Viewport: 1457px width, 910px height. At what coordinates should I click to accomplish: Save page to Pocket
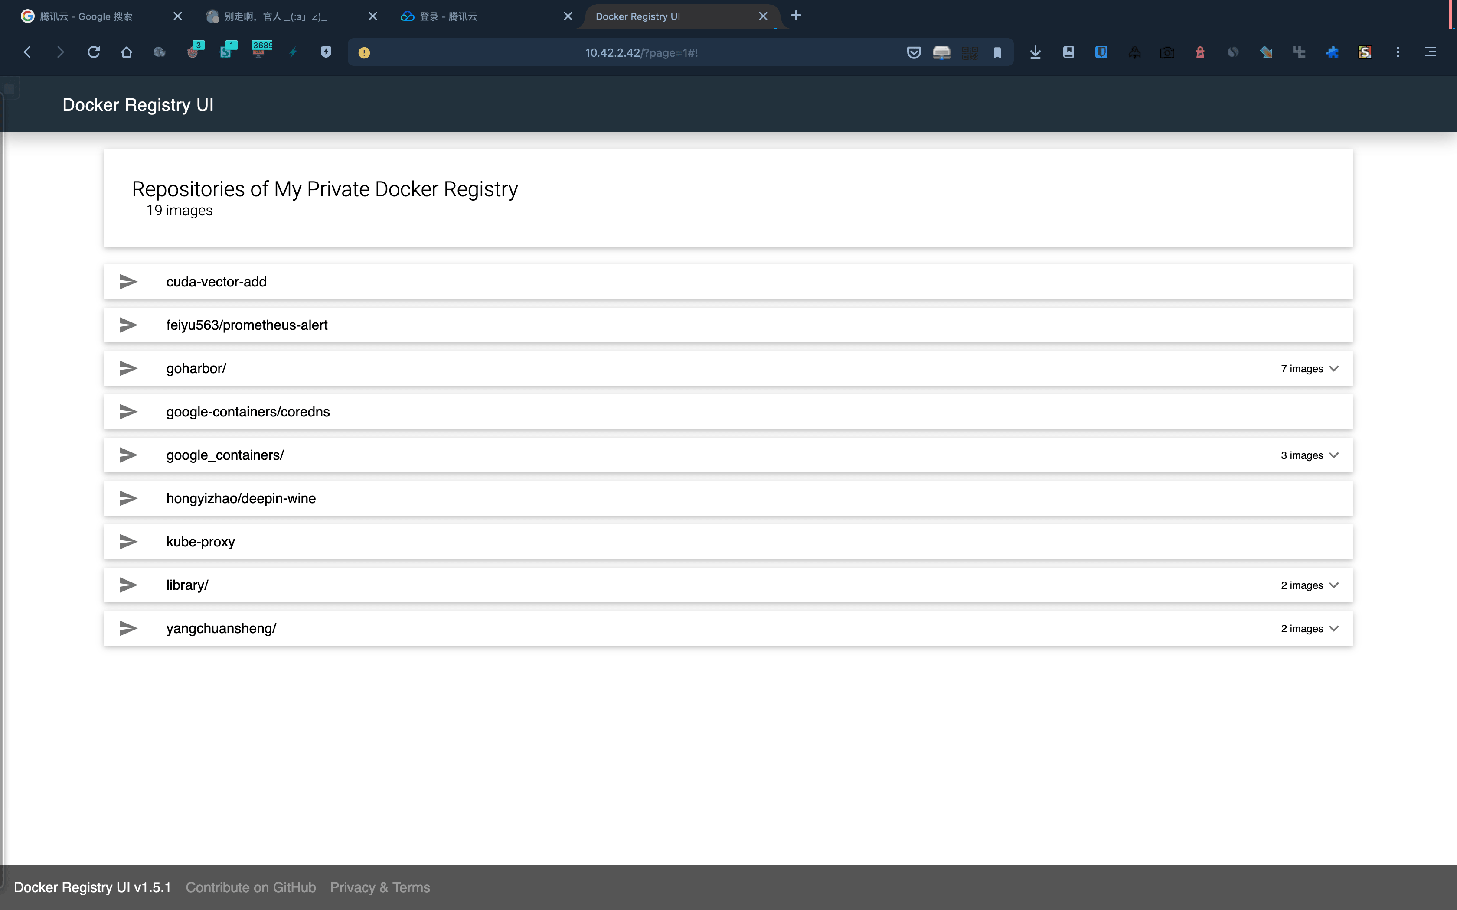click(914, 52)
